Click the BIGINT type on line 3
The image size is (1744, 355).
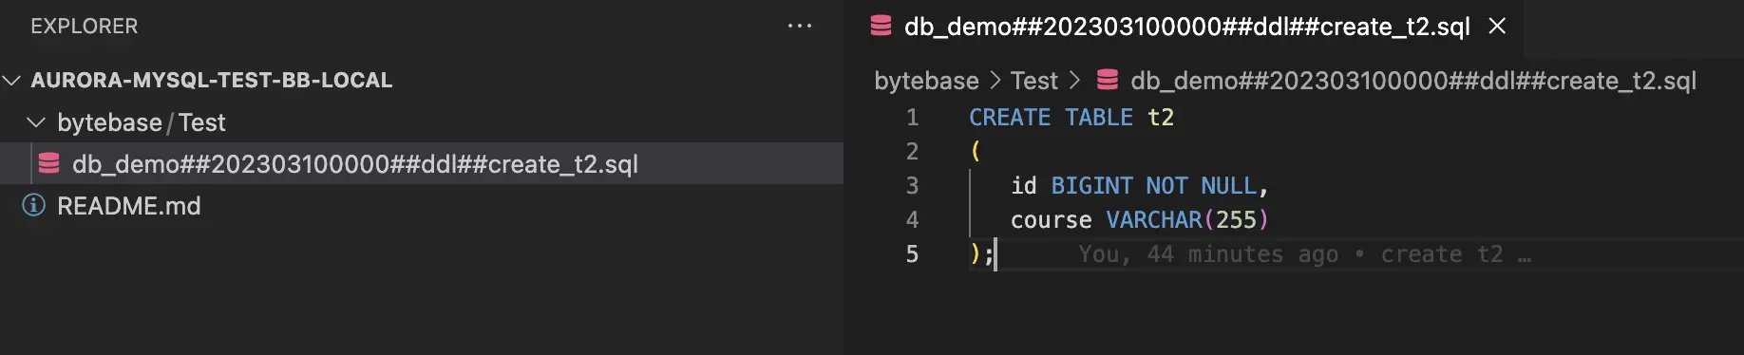[1091, 186]
